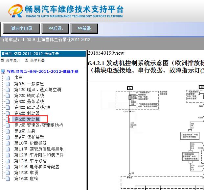Click the 返回主目录 button
This screenshot has height=190, width=204.
[x=21, y=28]
